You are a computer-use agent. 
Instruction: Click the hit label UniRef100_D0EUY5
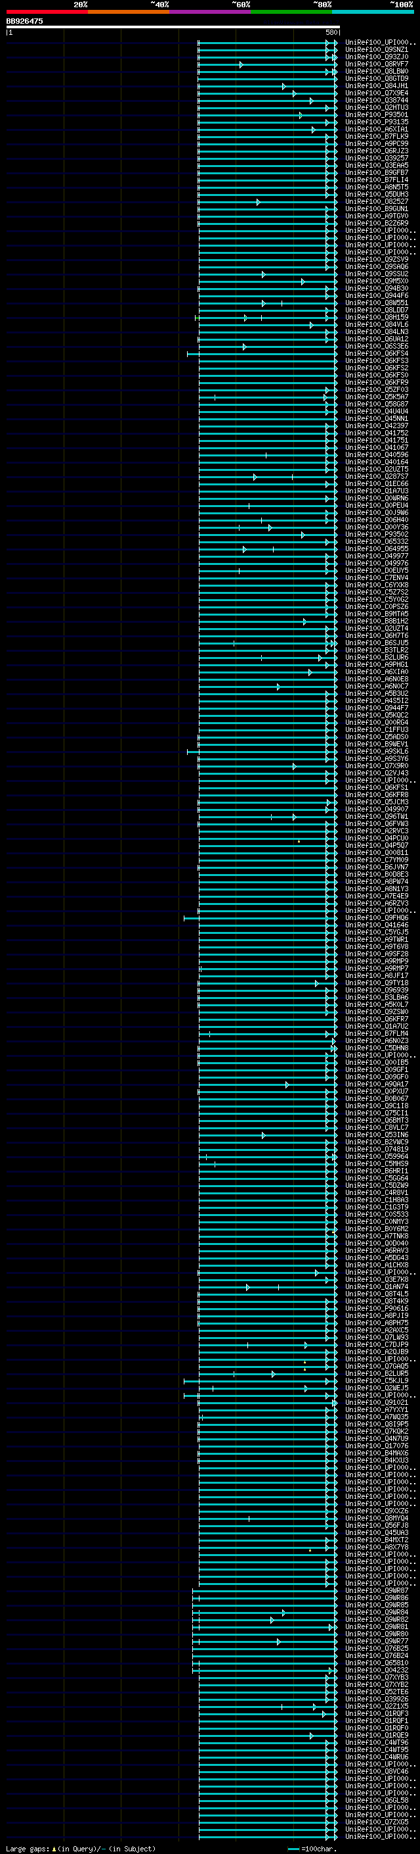click(x=377, y=571)
